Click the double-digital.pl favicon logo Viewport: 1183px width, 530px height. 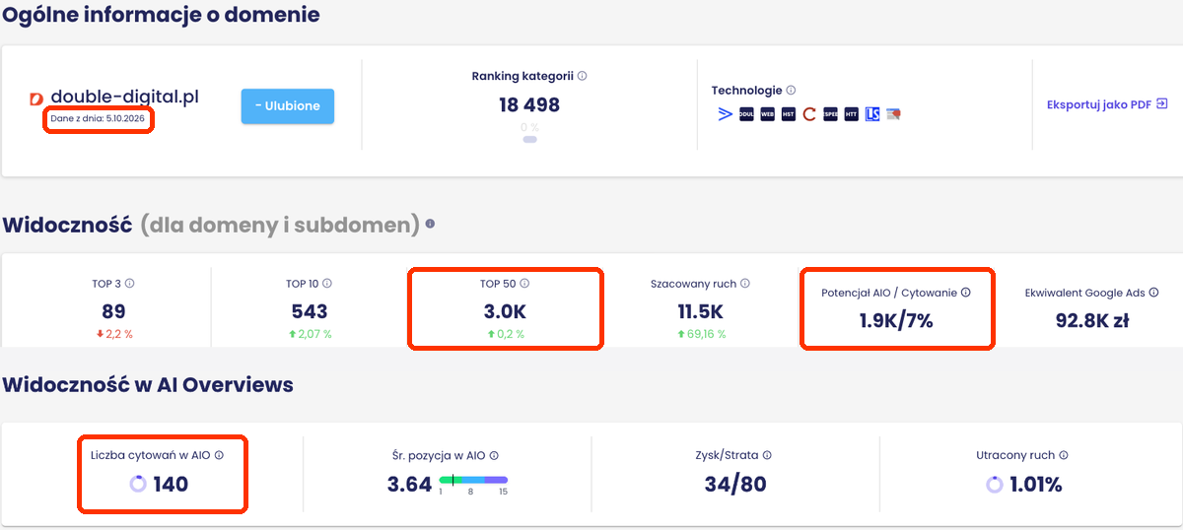(x=37, y=98)
